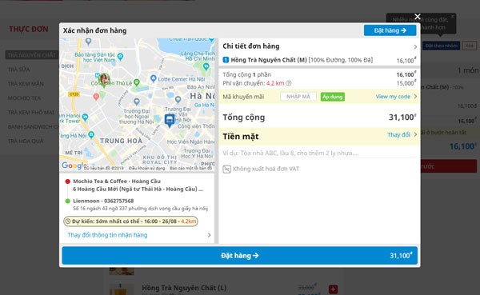
Task: Click Lotte Center Hà Nội map marker
Action: [154, 78]
